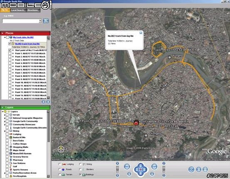Enable Roads checkbox in bottom toolbar

coord(60,169)
